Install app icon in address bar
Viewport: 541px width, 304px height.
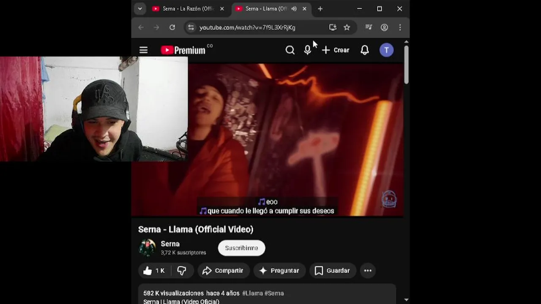333,27
